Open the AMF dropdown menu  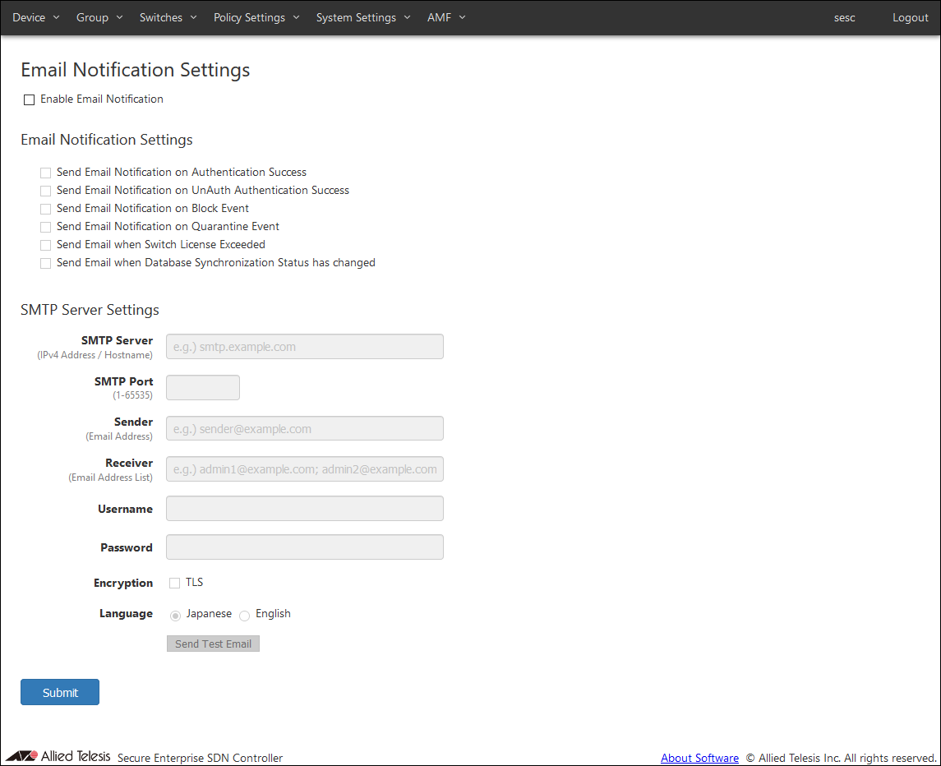point(446,17)
